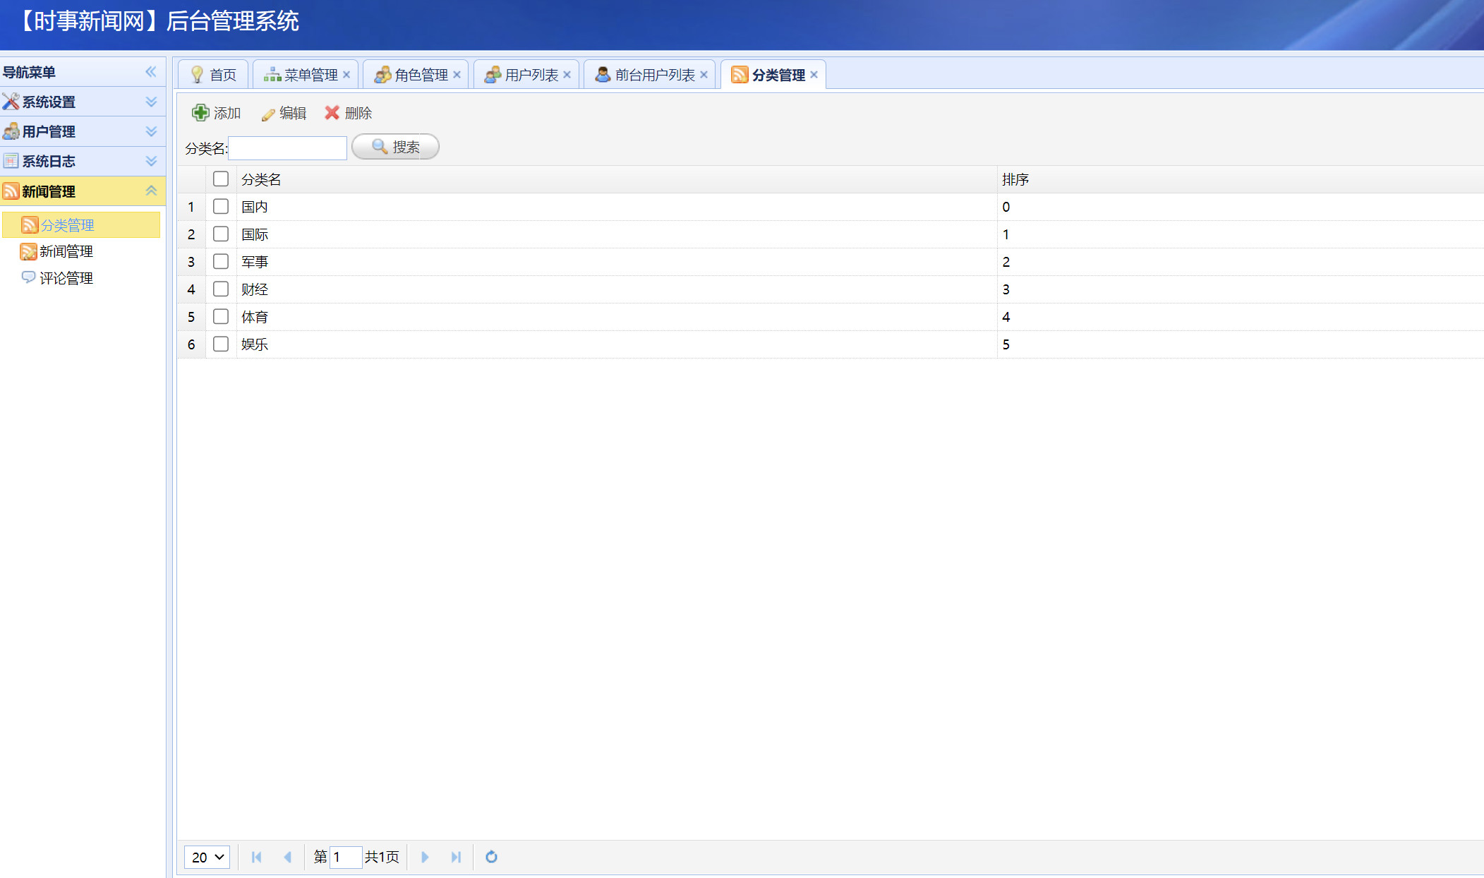Expand the 系统日志 accordion section
Screen dimensions: 1484x878
151,161
